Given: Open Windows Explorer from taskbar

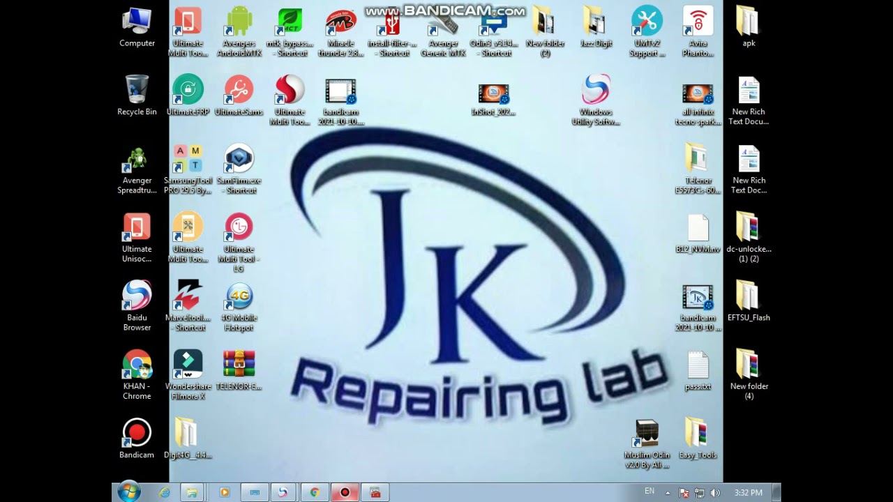Looking at the screenshot, I should coord(191,492).
